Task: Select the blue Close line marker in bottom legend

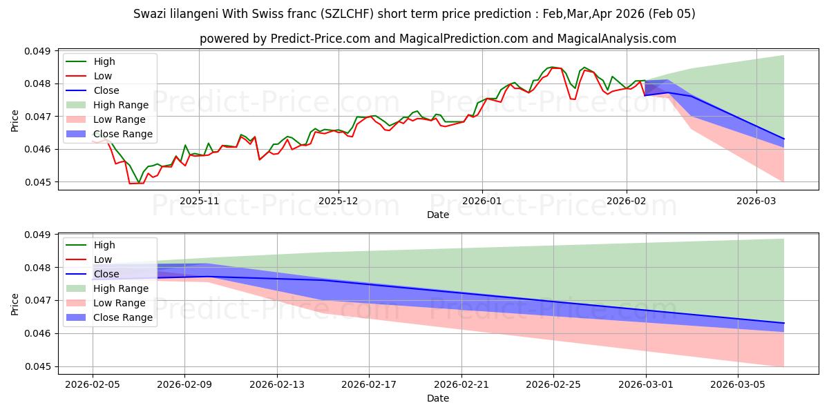Action: [x=78, y=274]
